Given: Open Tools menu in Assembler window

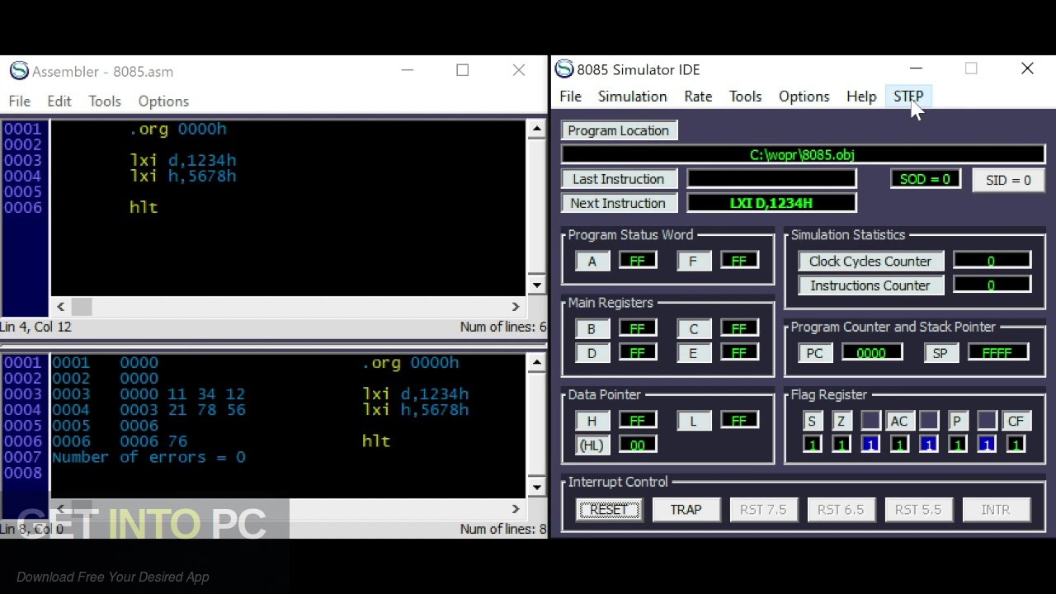Looking at the screenshot, I should pos(105,101).
